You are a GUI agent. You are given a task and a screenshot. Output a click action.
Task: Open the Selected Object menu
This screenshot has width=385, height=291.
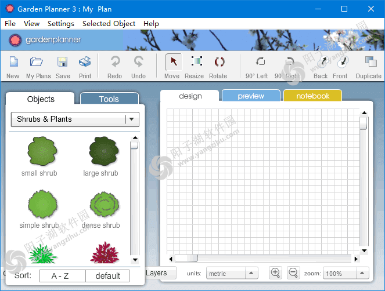109,24
